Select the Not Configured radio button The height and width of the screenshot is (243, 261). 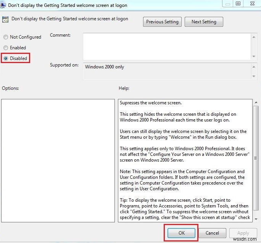[6, 37]
